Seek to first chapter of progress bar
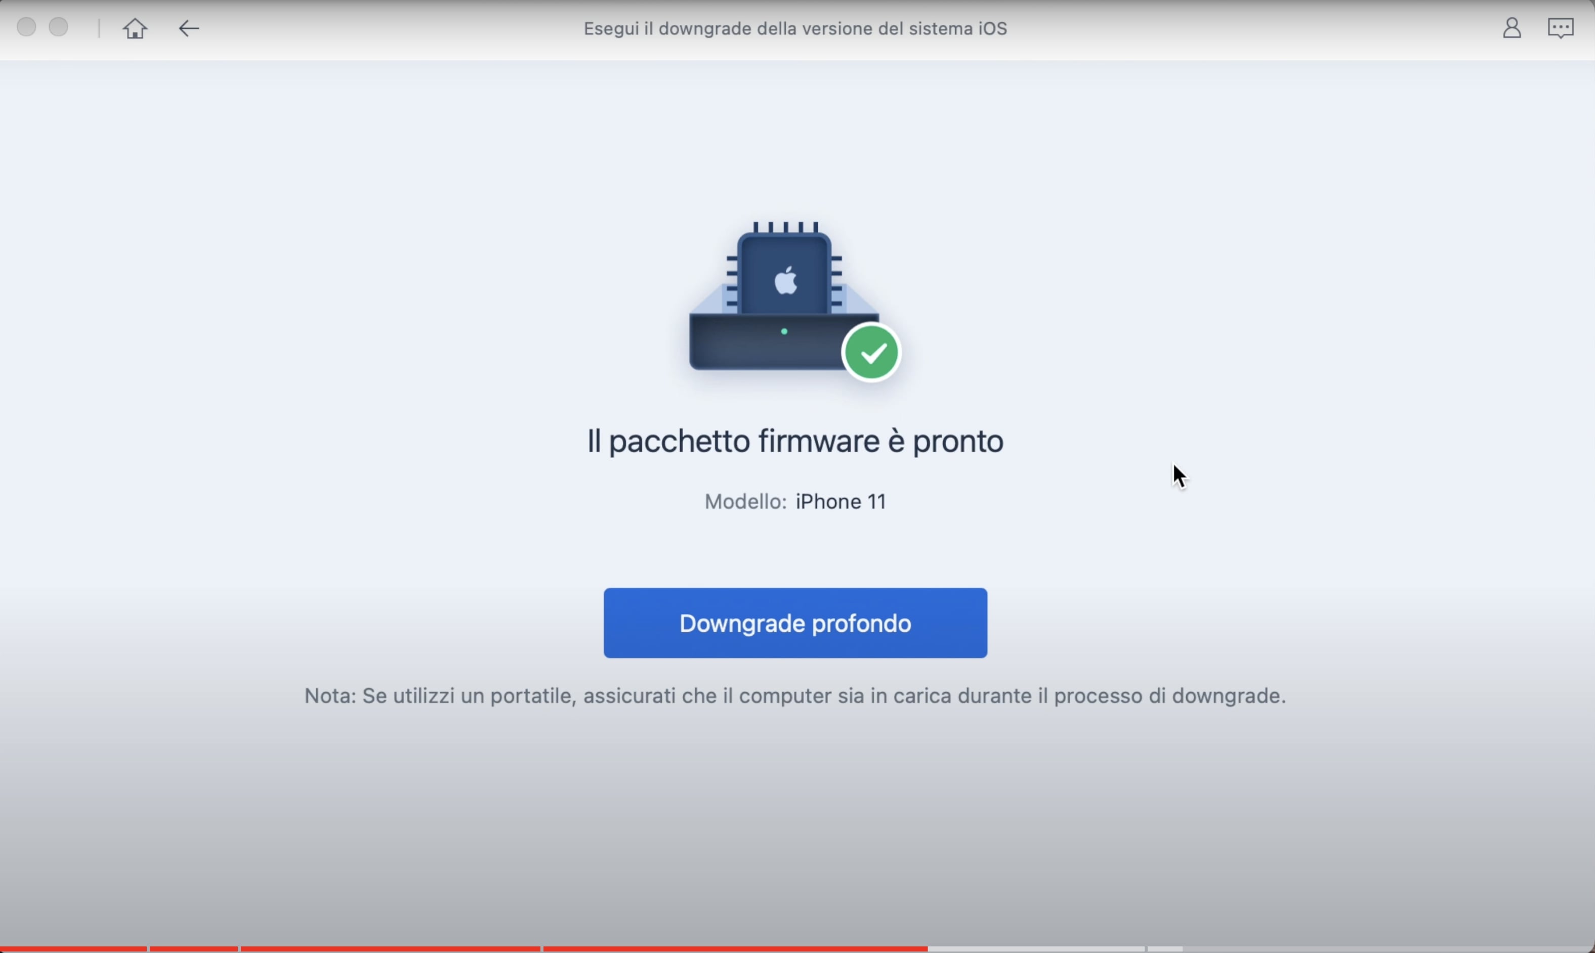 click(x=72, y=948)
